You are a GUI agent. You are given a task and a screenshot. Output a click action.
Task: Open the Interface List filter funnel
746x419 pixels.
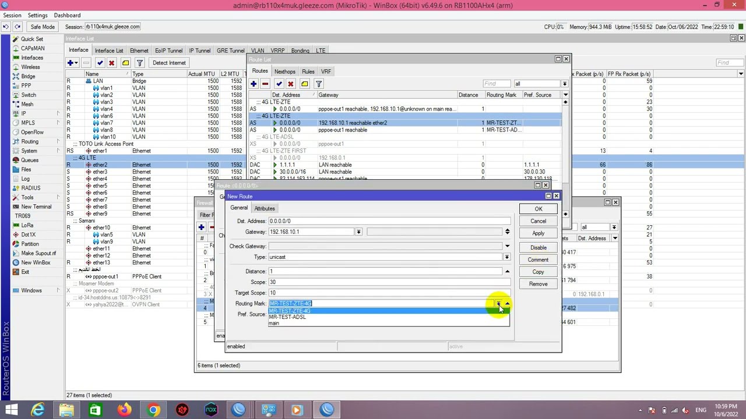point(140,63)
